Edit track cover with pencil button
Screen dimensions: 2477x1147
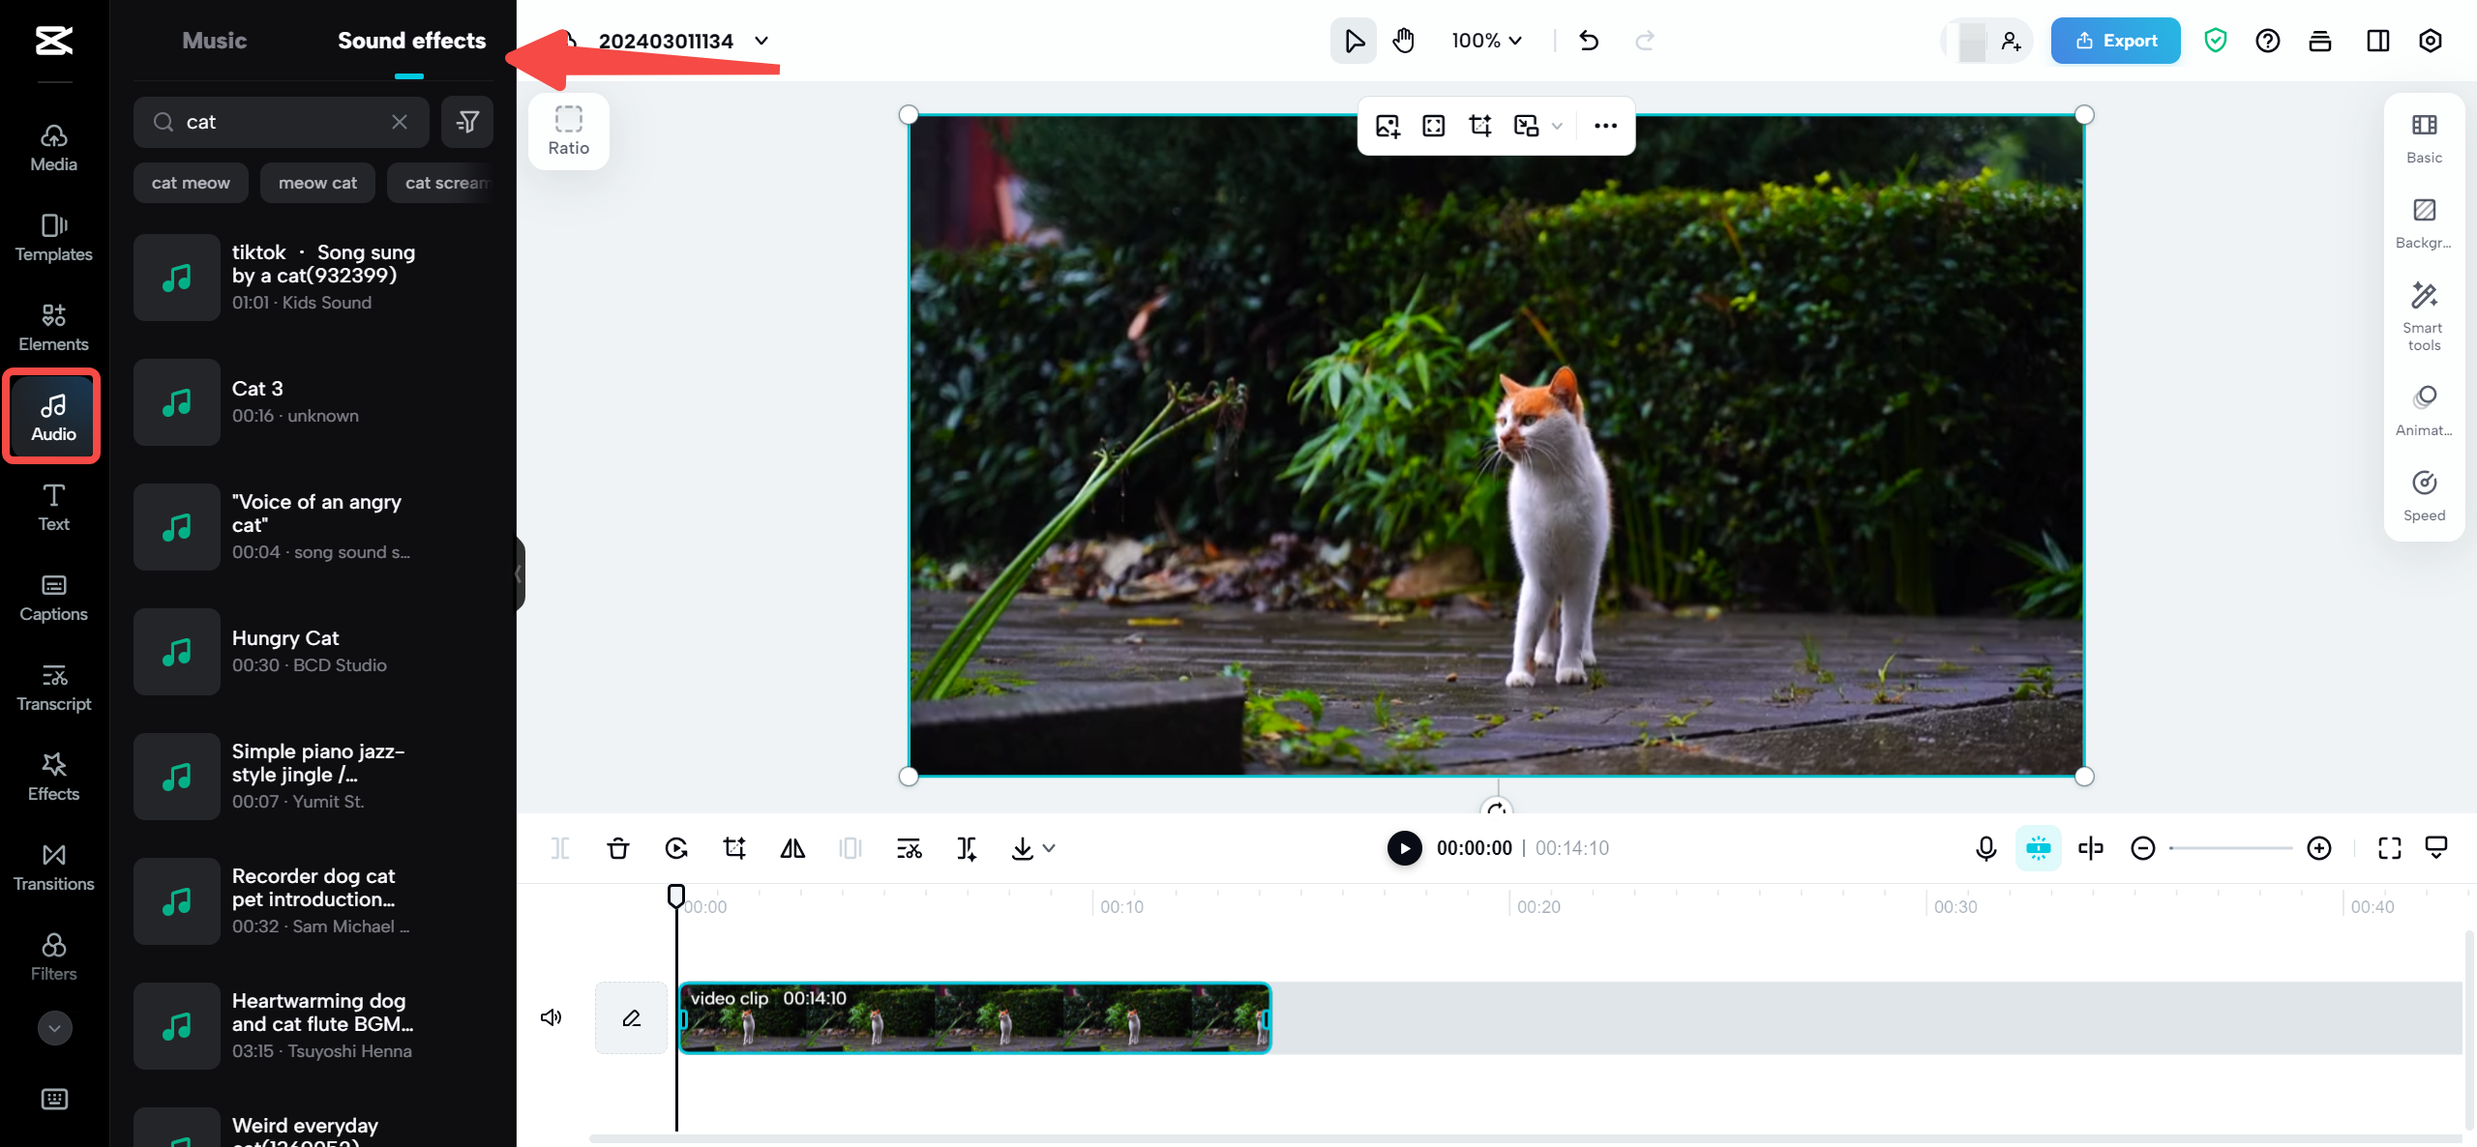[631, 1017]
